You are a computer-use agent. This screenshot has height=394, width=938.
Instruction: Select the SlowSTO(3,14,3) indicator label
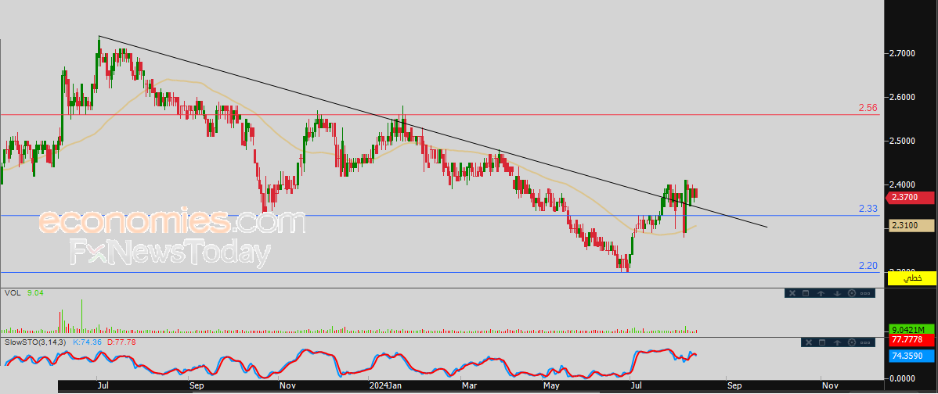(x=36, y=342)
